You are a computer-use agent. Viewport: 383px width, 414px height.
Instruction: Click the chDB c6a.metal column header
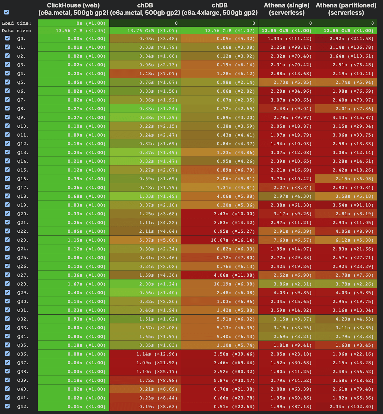click(145, 9)
